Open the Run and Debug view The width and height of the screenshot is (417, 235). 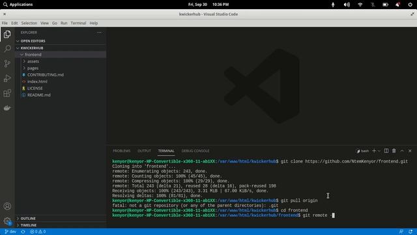click(x=7, y=78)
